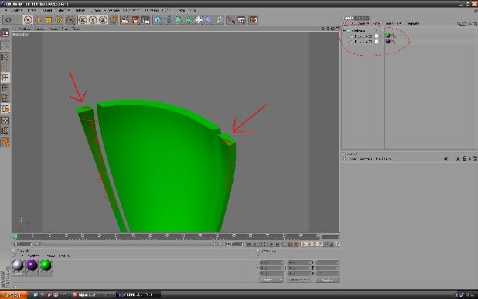Toggle Y axis lock
This screenshot has width=478, height=299.
(93, 20)
